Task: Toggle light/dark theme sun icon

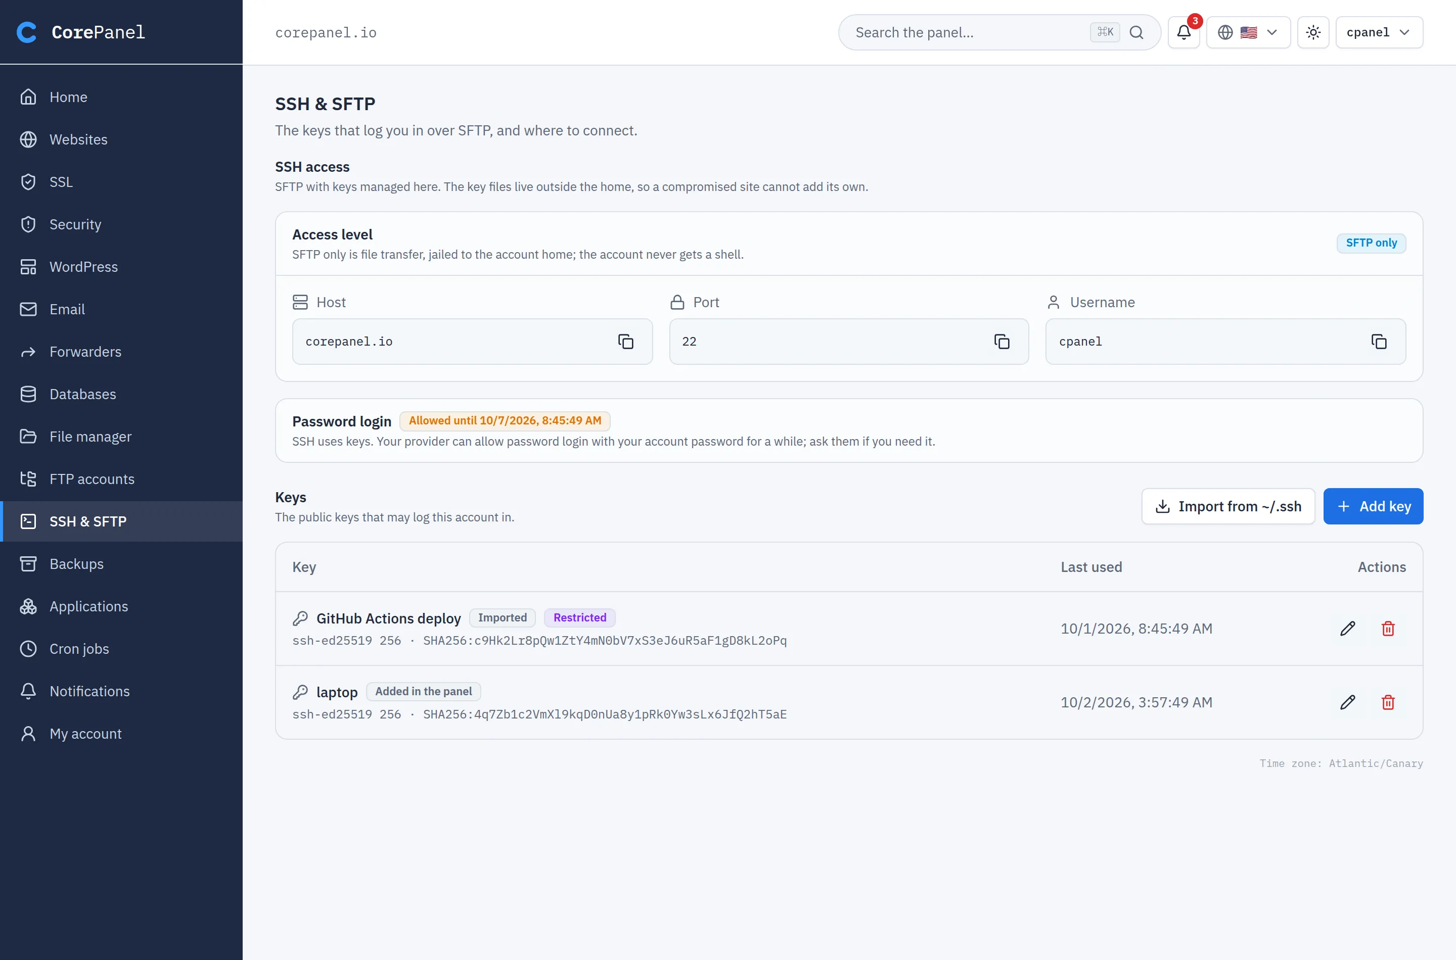Action: click(x=1312, y=32)
